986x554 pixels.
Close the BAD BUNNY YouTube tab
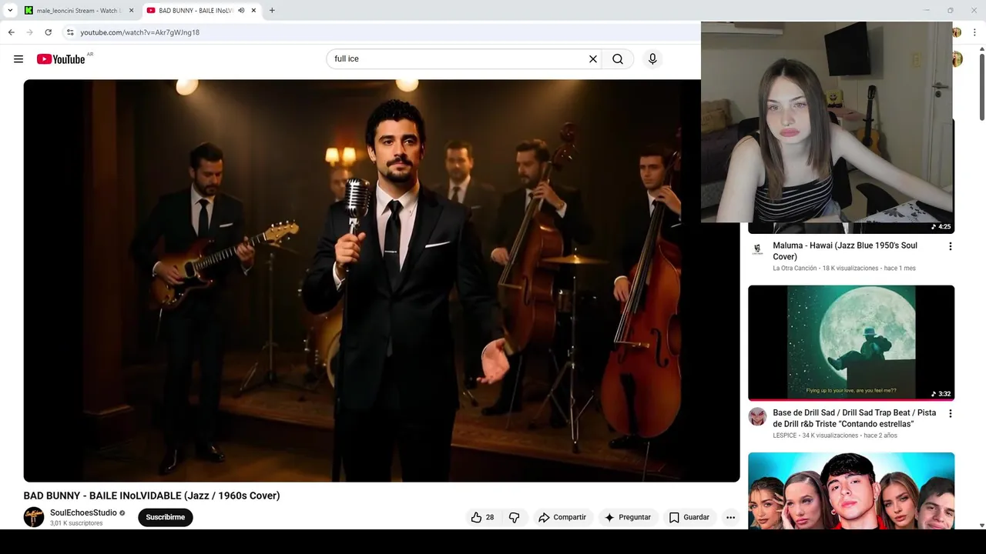(253, 11)
